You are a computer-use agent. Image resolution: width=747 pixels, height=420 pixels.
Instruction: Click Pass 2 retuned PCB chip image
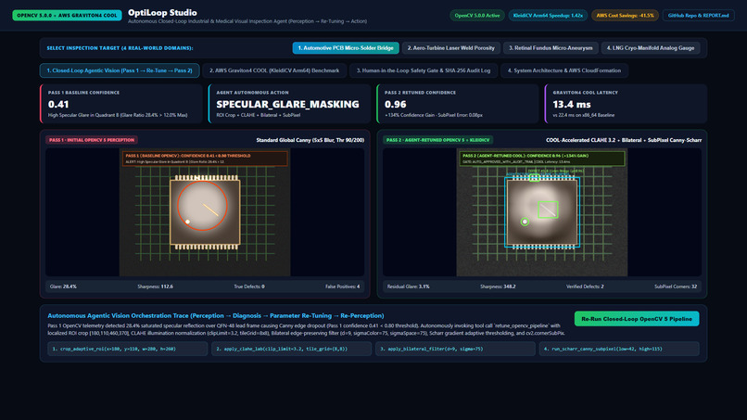(542, 212)
